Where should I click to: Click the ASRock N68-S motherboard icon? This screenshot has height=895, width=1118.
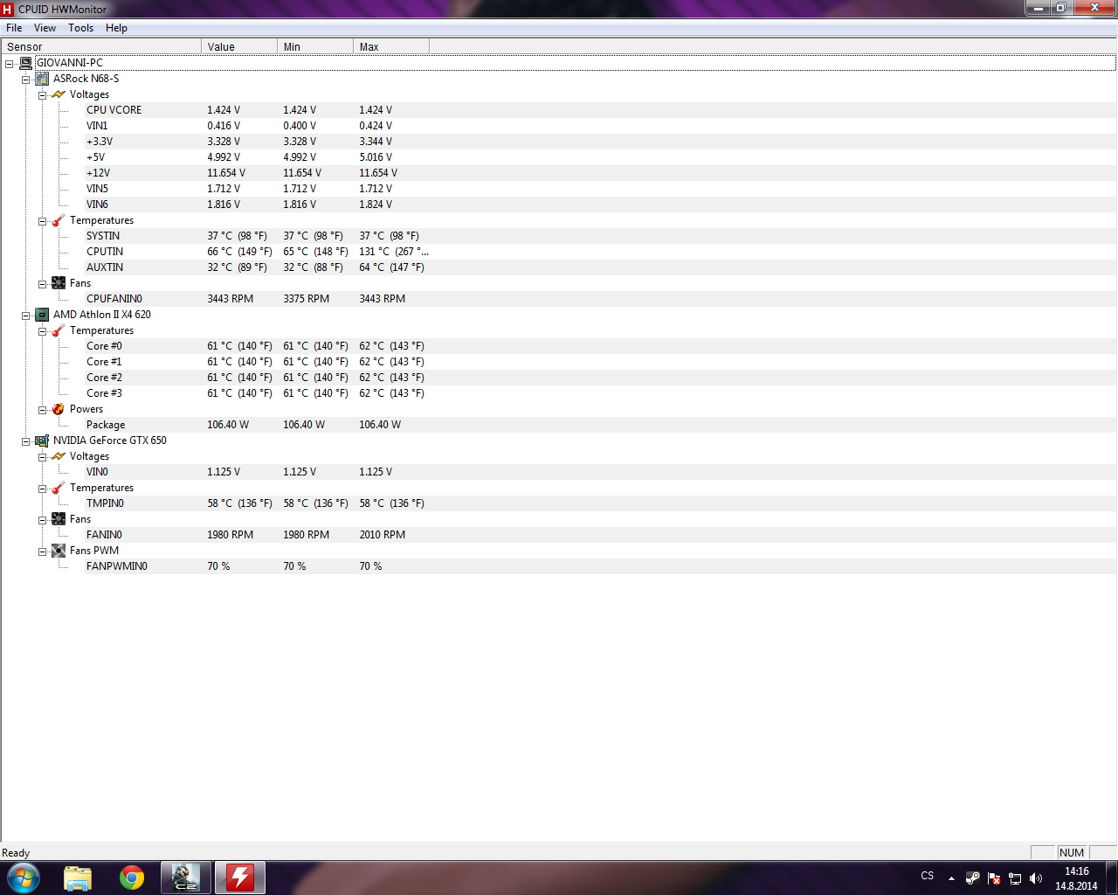pos(42,79)
